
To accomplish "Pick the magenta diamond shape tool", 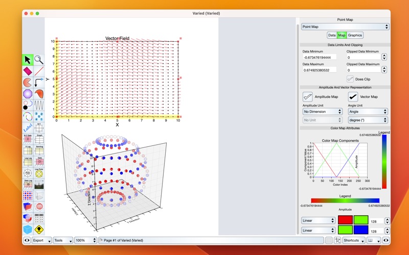I will tap(28, 71).
